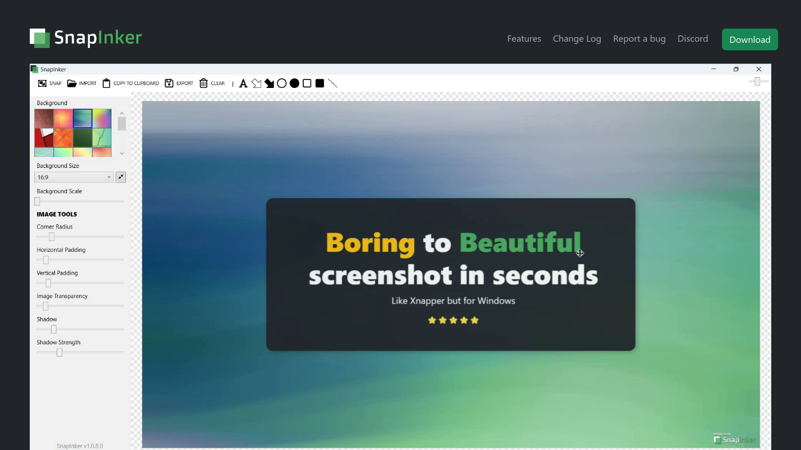The width and height of the screenshot is (801, 450).
Task: Choose the red and white background thumbnail
Action: [44, 138]
